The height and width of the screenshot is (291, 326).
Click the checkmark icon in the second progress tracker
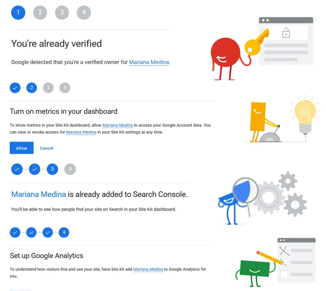coord(15,88)
